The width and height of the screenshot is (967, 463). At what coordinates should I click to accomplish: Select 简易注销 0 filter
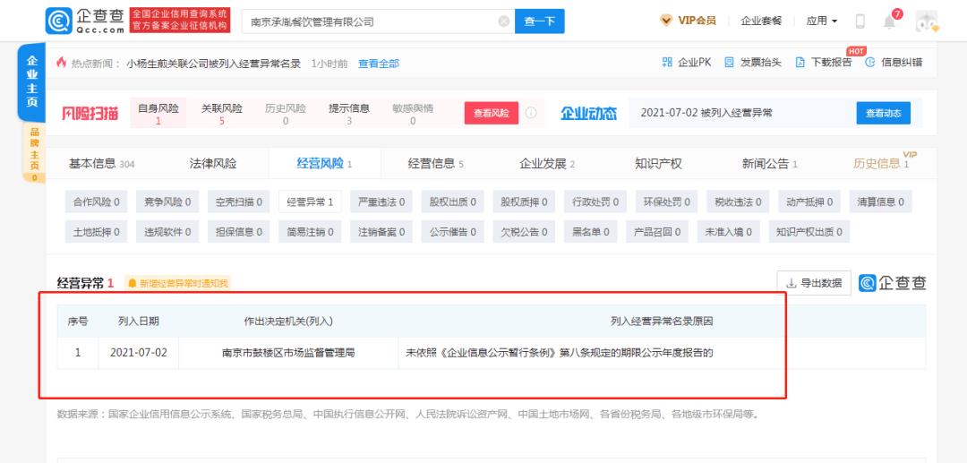tap(310, 232)
